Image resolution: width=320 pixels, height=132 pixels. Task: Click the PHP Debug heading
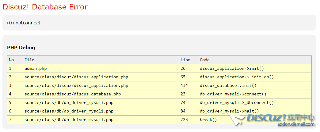(x=21, y=48)
